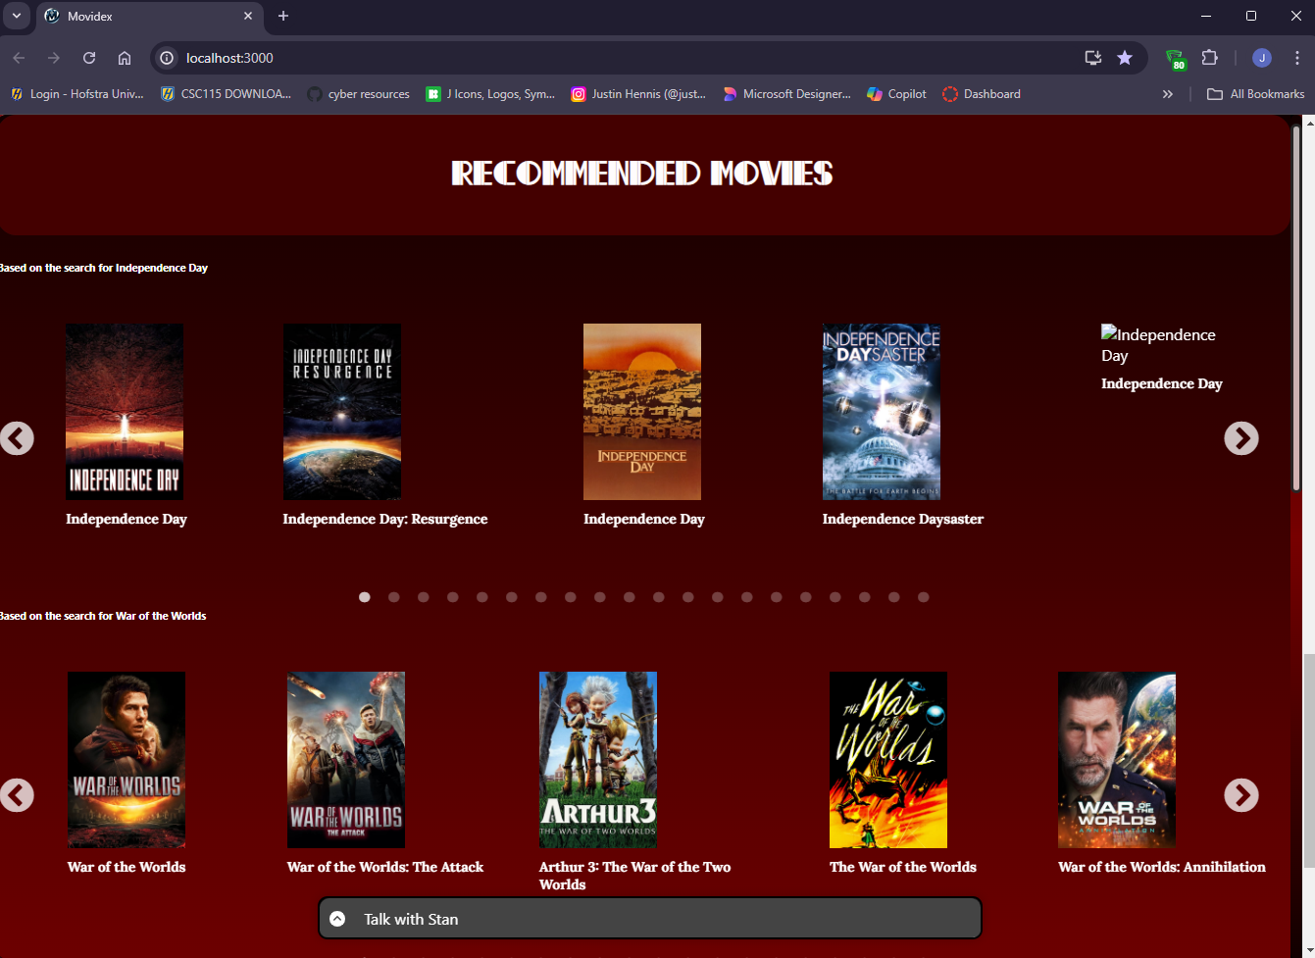Select the fourth carousel pagination dot
1315x958 pixels.
[453, 597]
